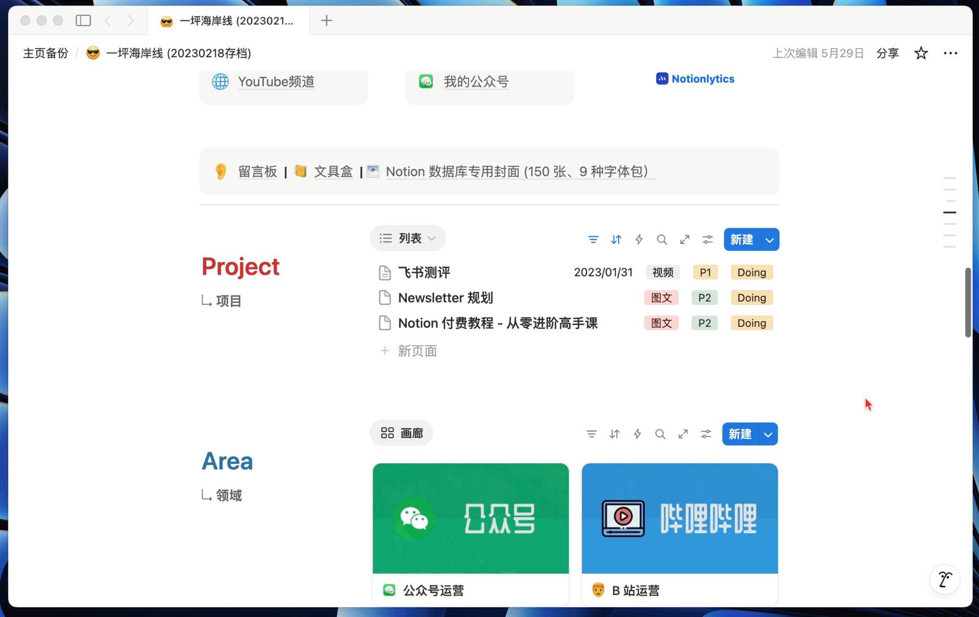Open Area view settings sliders icon
Viewport: 979px width, 617px height.
(706, 434)
